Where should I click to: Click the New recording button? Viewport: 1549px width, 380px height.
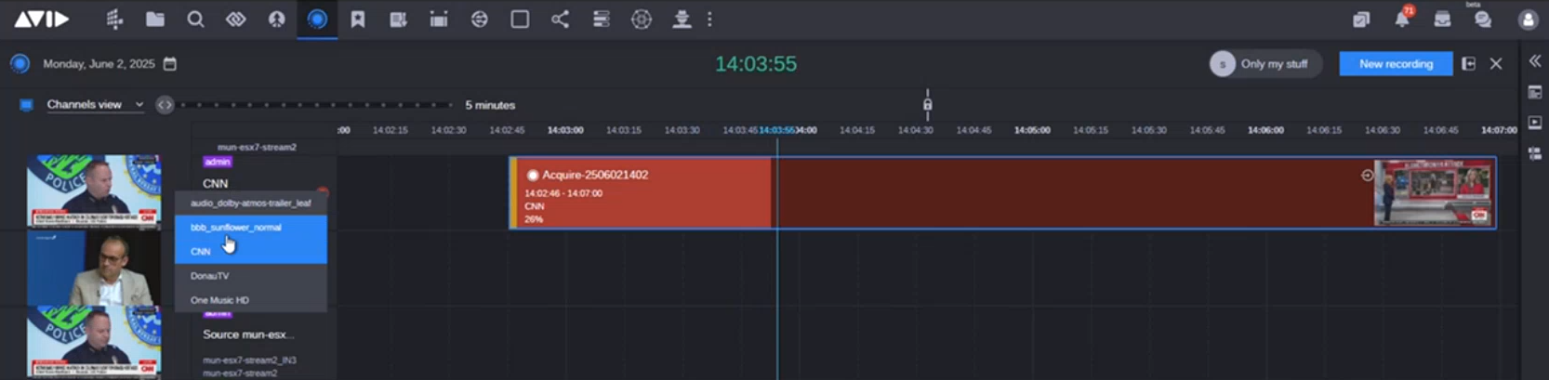coord(1396,64)
